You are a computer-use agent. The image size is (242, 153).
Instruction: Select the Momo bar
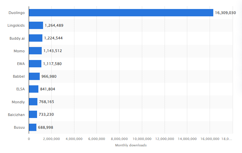pyautogui.click(x=35, y=51)
